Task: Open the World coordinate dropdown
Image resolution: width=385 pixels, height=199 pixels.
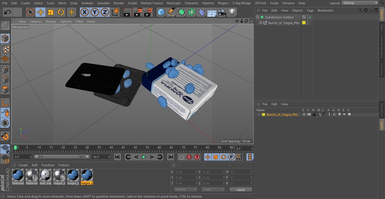Action: coord(185,189)
